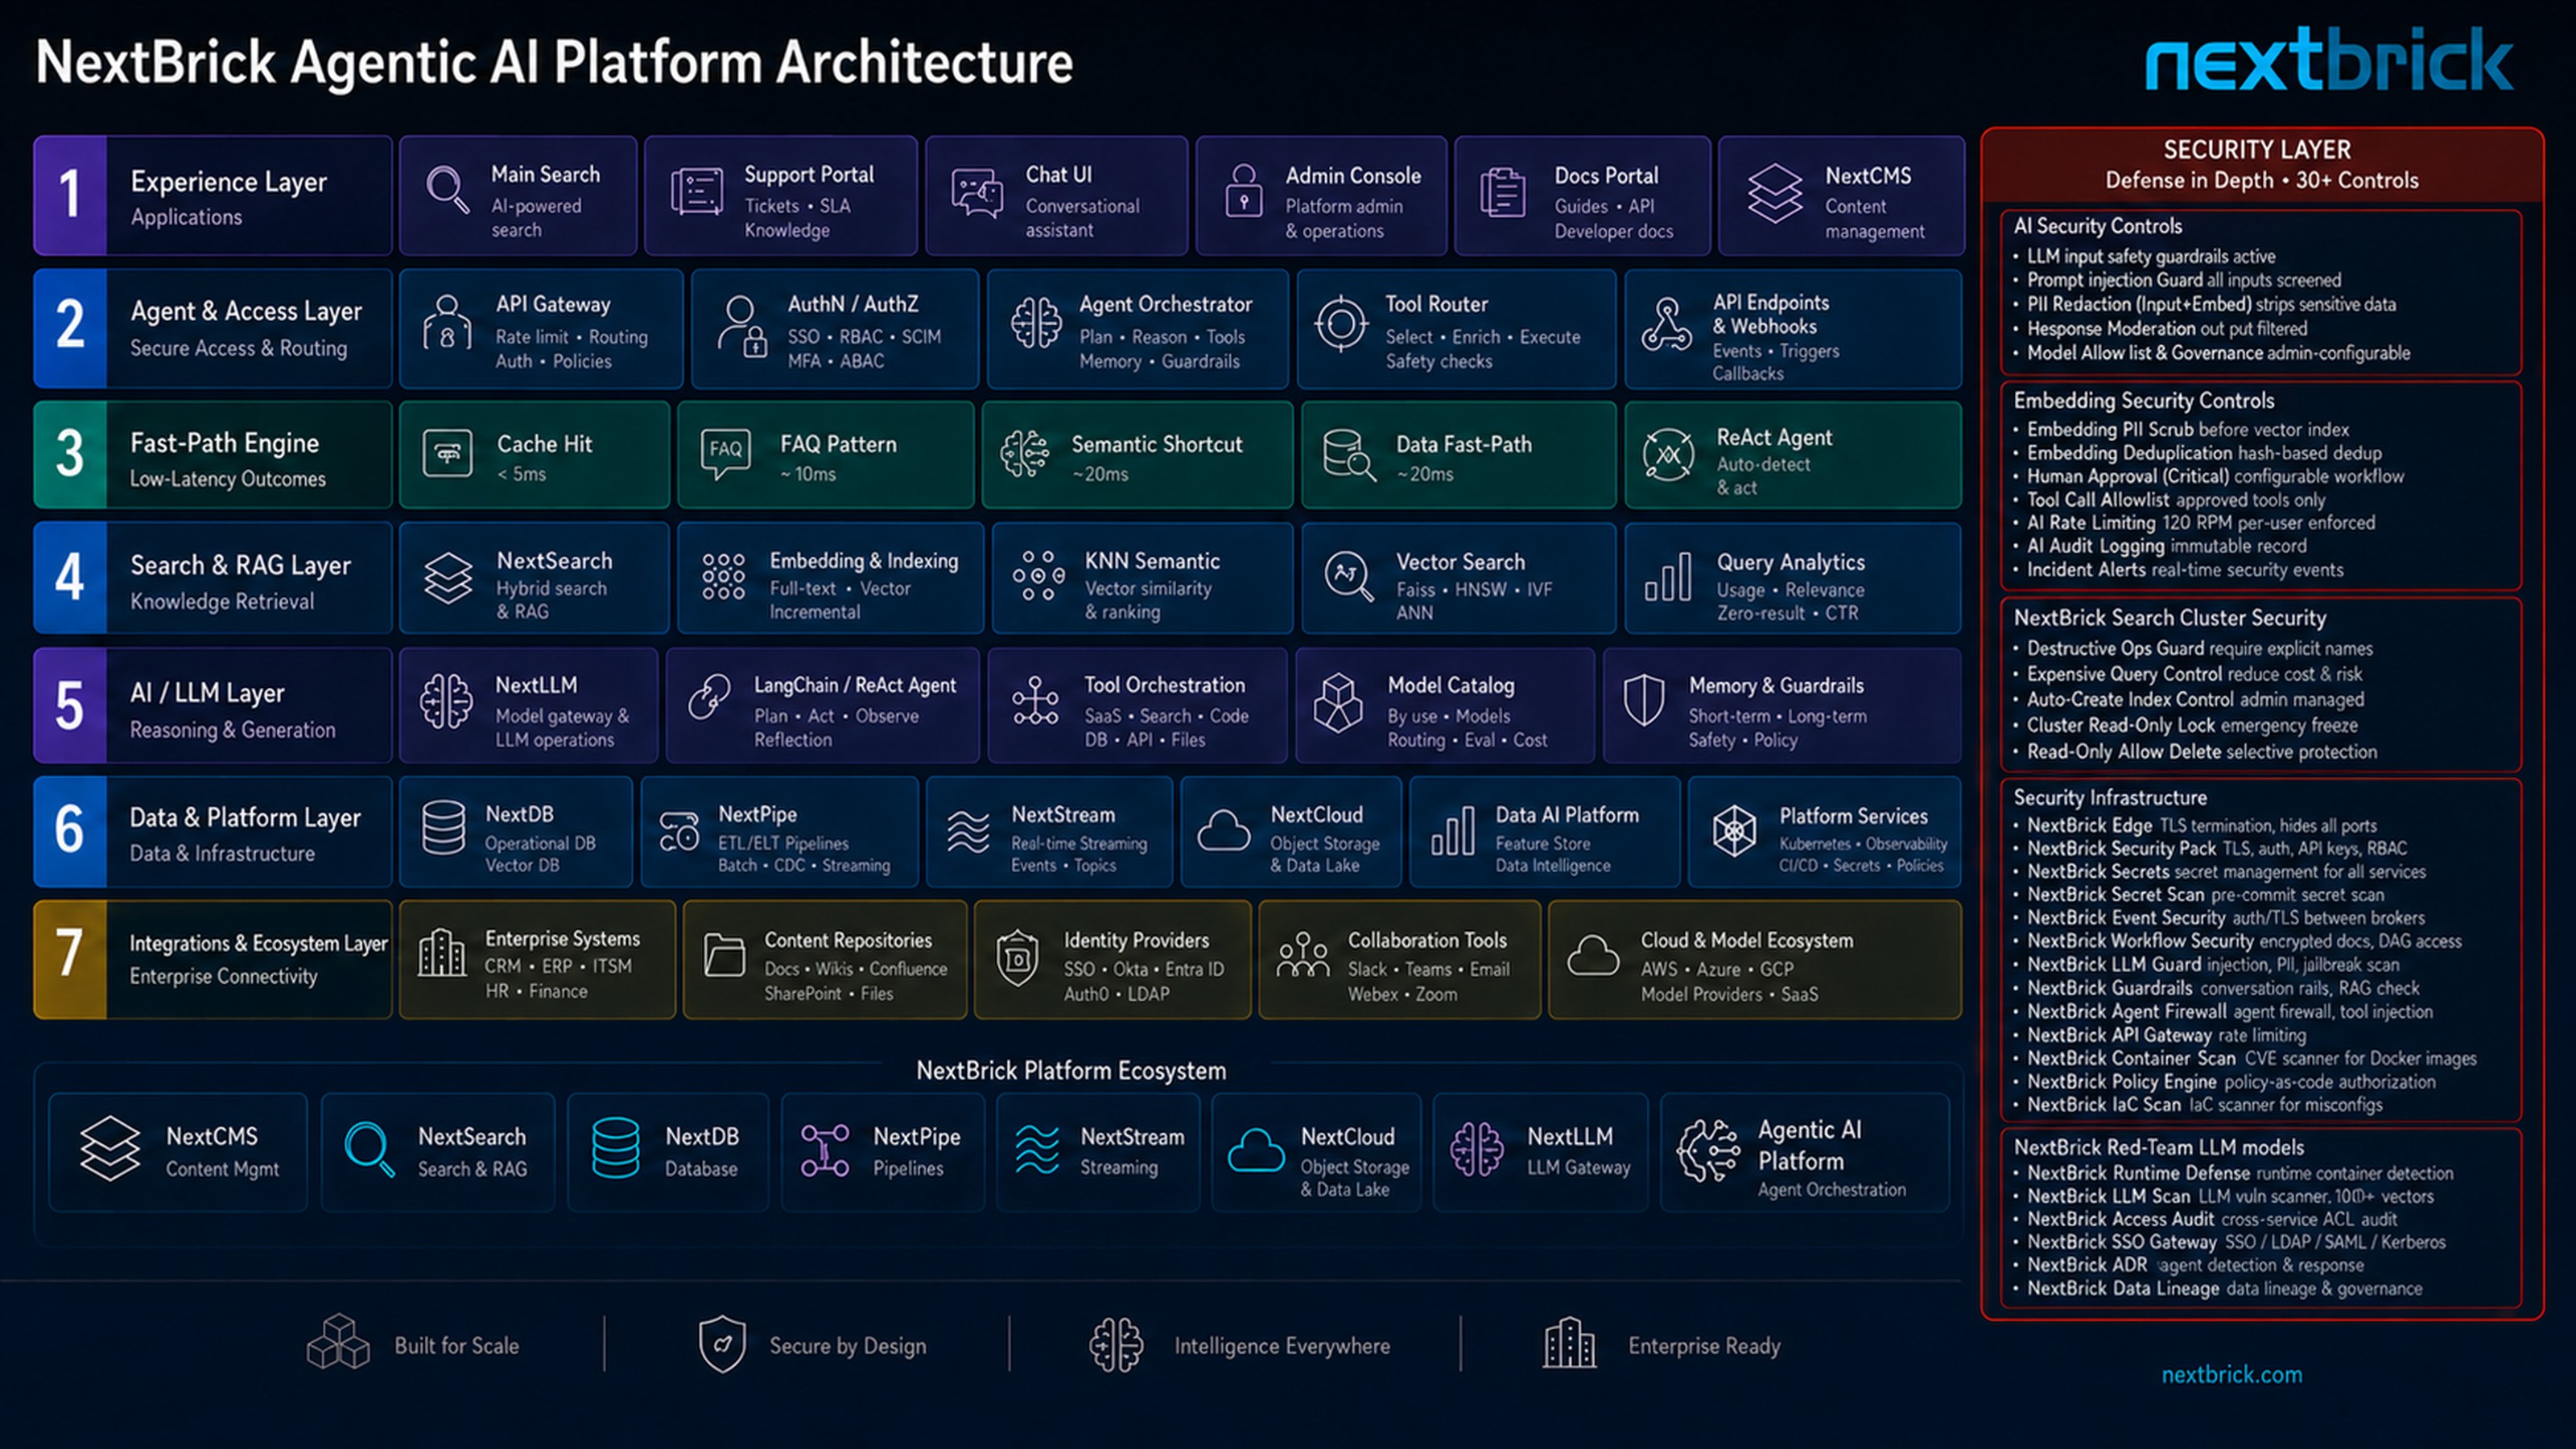2576x1449 pixels.
Task: Click the Cache Hit icon
Action: click(447, 454)
